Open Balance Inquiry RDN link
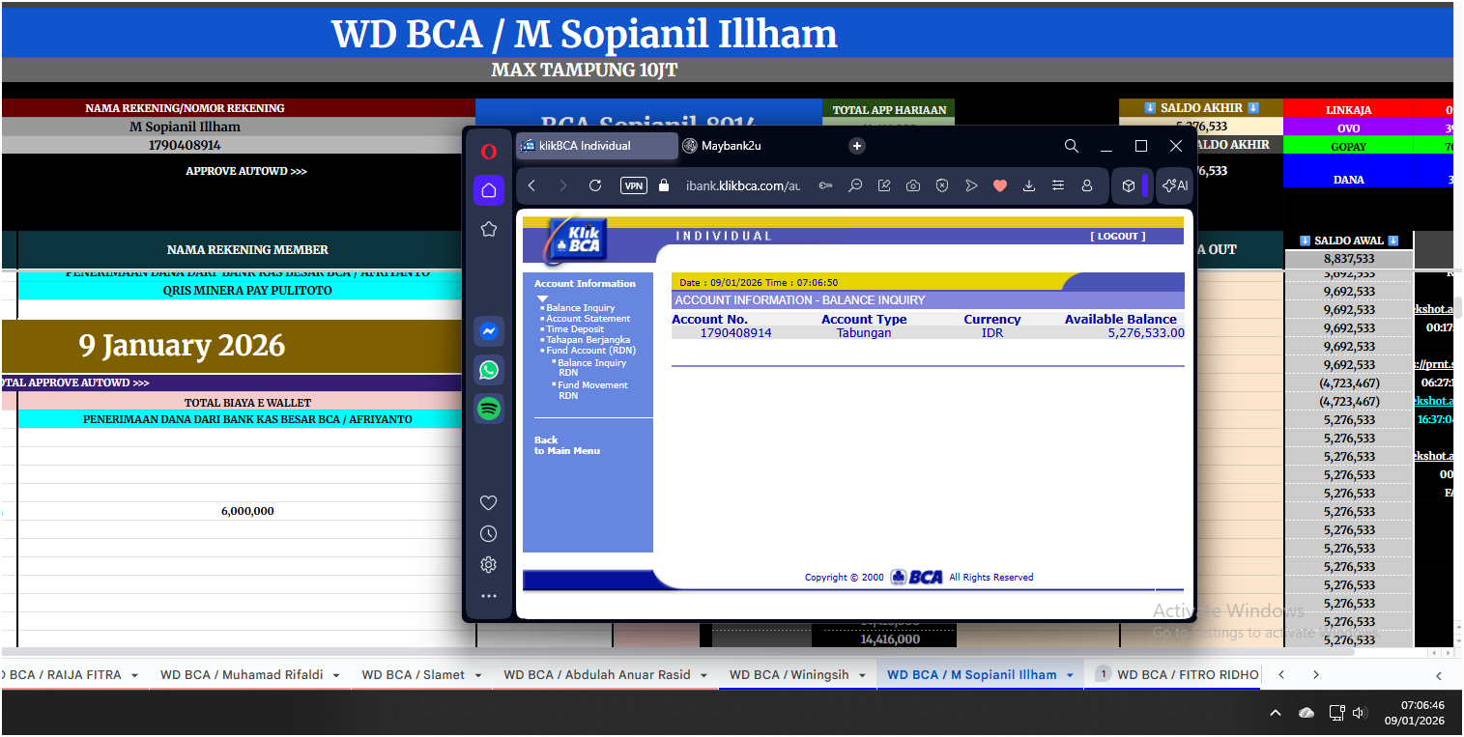 (x=591, y=368)
